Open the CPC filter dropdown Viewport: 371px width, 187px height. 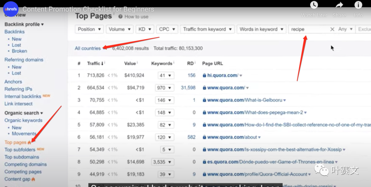tap(167, 29)
